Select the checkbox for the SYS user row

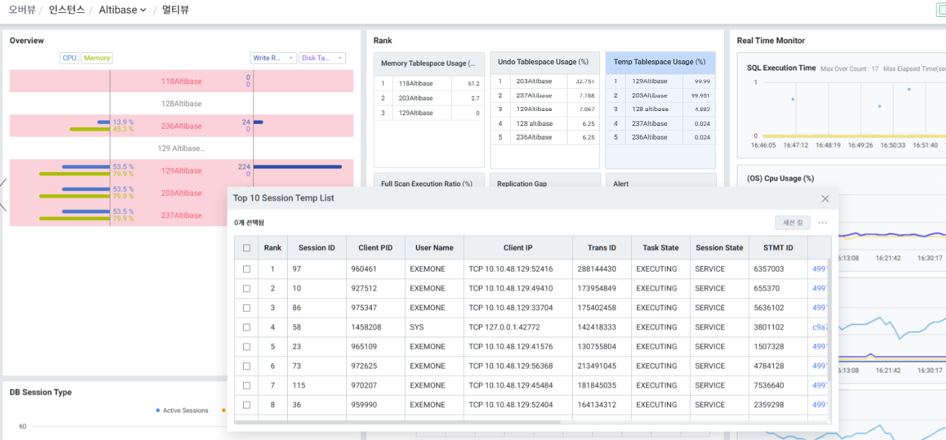tap(246, 327)
